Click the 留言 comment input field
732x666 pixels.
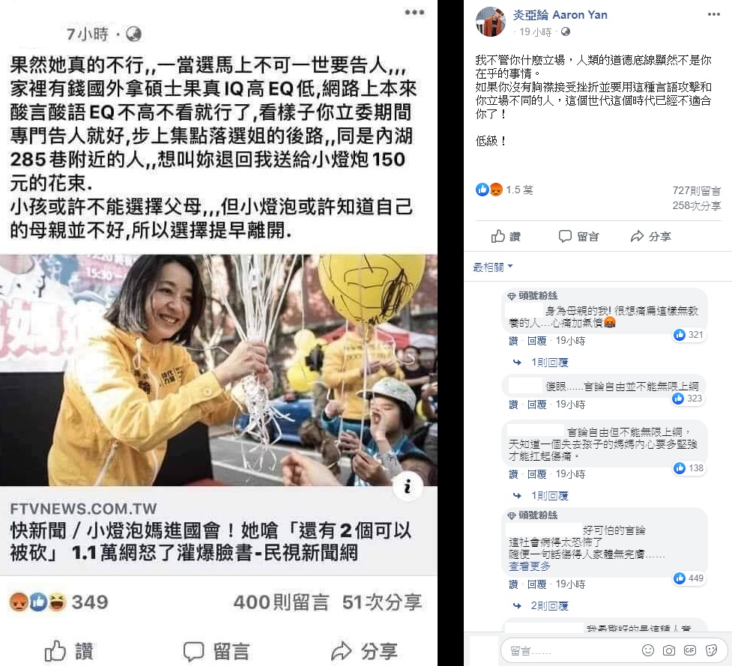click(572, 650)
